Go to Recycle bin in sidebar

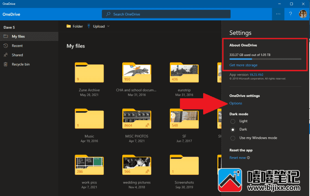29,65
